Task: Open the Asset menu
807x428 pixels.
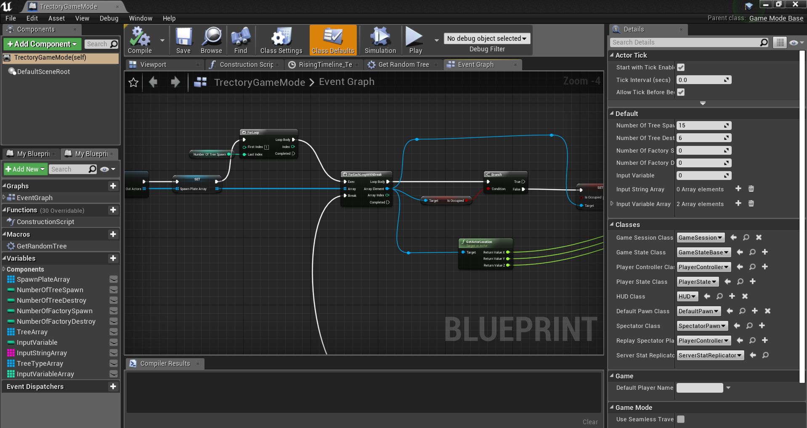Action: click(56, 18)
